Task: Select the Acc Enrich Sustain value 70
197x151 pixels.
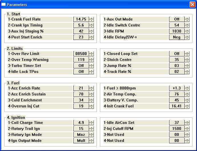Action: coord(81,94)
